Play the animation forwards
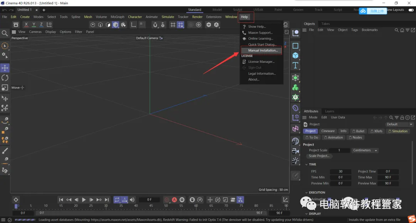This screenshot has width=416, height=223. 84,200
